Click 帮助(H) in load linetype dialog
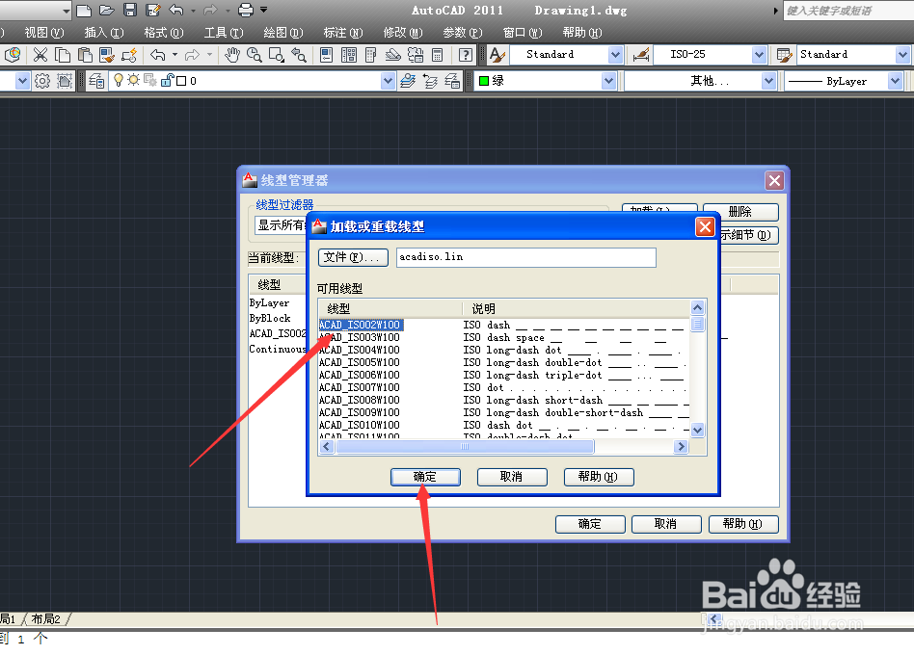 (x=599, y=477)
